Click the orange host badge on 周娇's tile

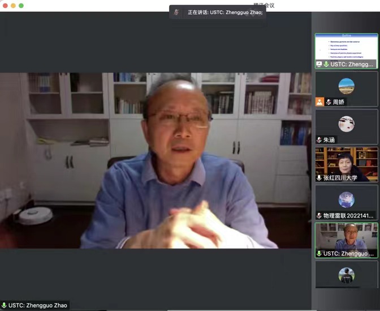(319, 102)
